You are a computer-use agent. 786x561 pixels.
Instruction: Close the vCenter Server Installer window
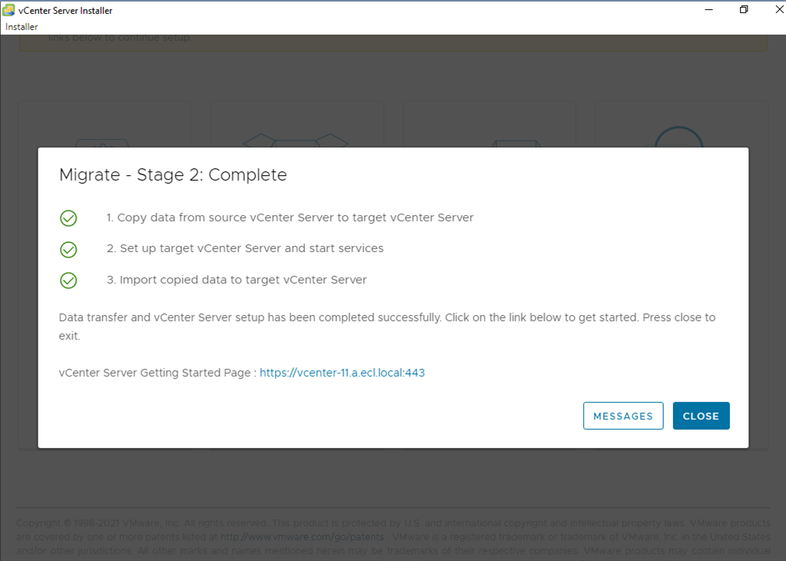click(779, 9)
